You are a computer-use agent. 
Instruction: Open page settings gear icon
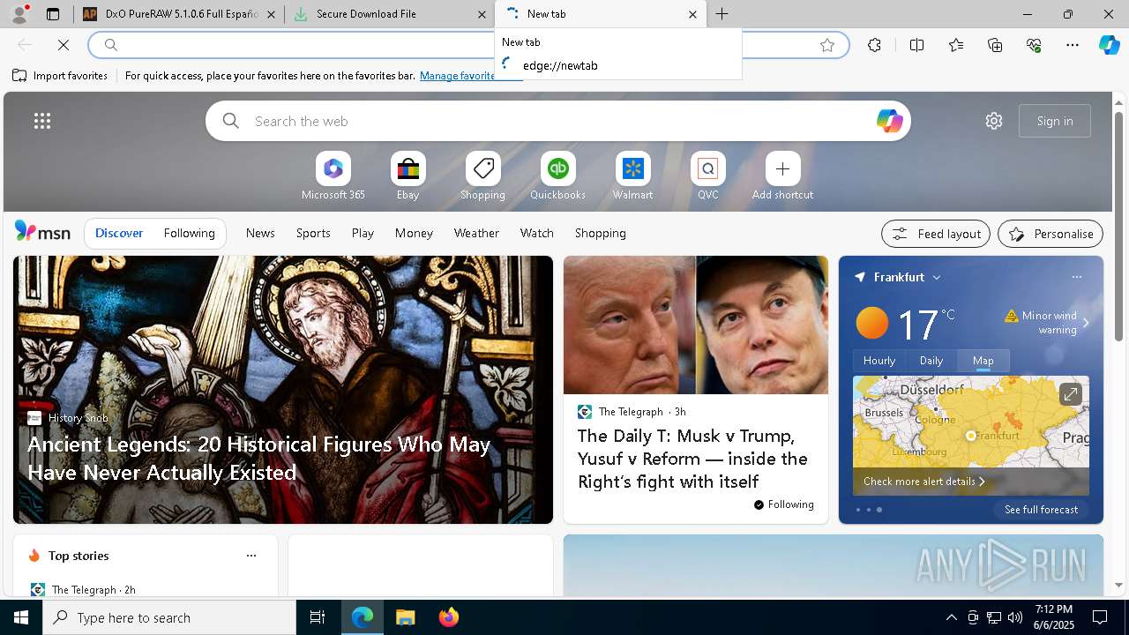(x=994, y=121)
